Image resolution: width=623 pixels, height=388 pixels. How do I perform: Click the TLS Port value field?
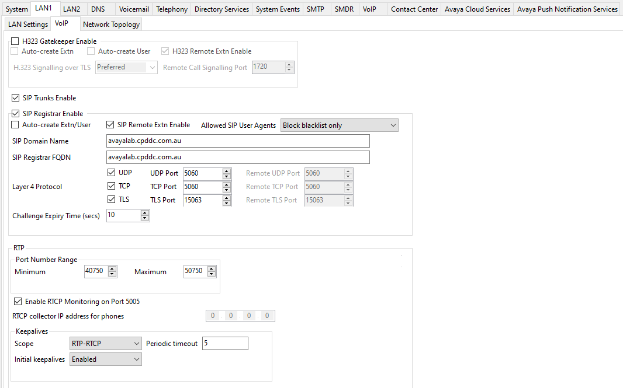tap(202, 200)
